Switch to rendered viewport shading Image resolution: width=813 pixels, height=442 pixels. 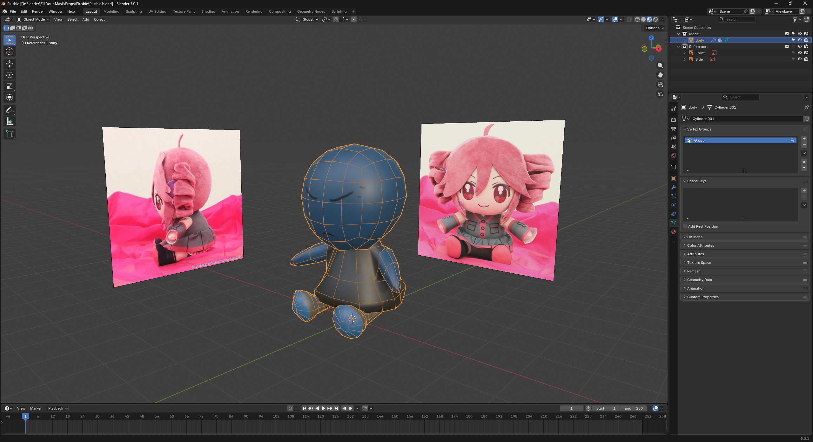[655, 19]
